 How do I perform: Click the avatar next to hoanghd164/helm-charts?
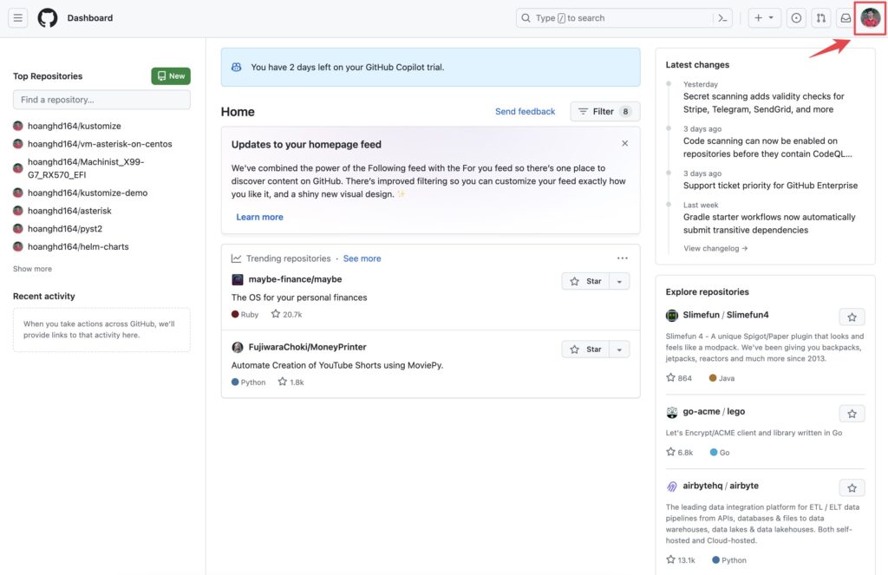[x=18, y=246]
